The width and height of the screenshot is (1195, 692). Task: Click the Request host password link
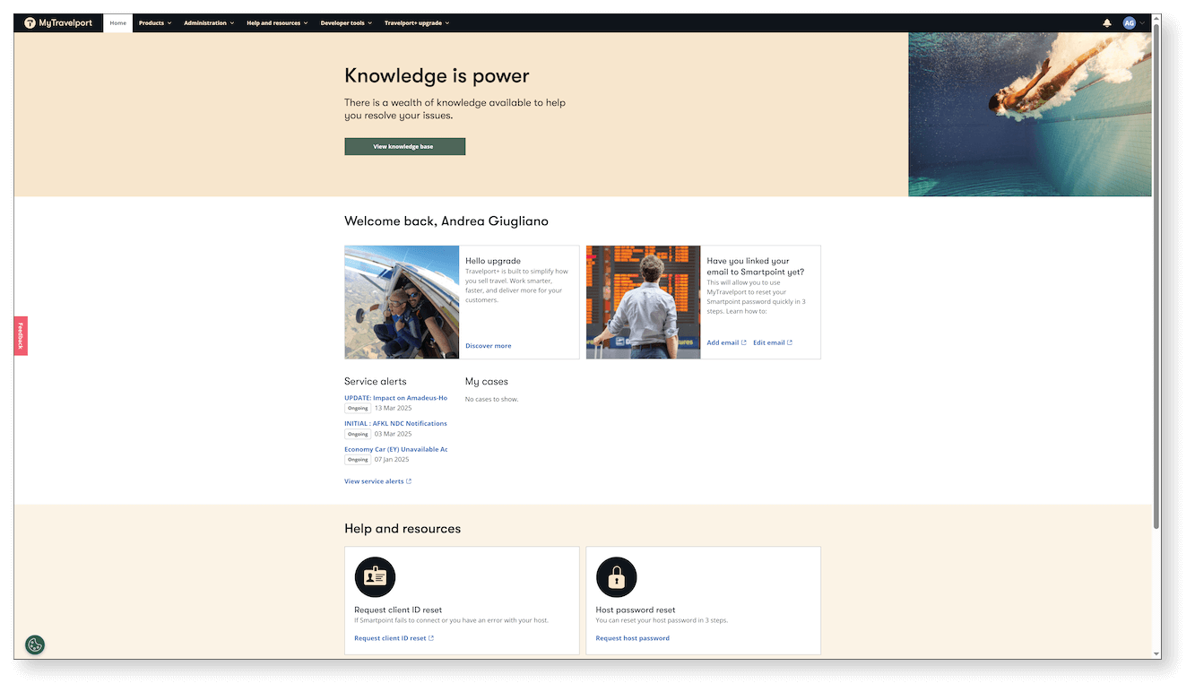[632, 638]
